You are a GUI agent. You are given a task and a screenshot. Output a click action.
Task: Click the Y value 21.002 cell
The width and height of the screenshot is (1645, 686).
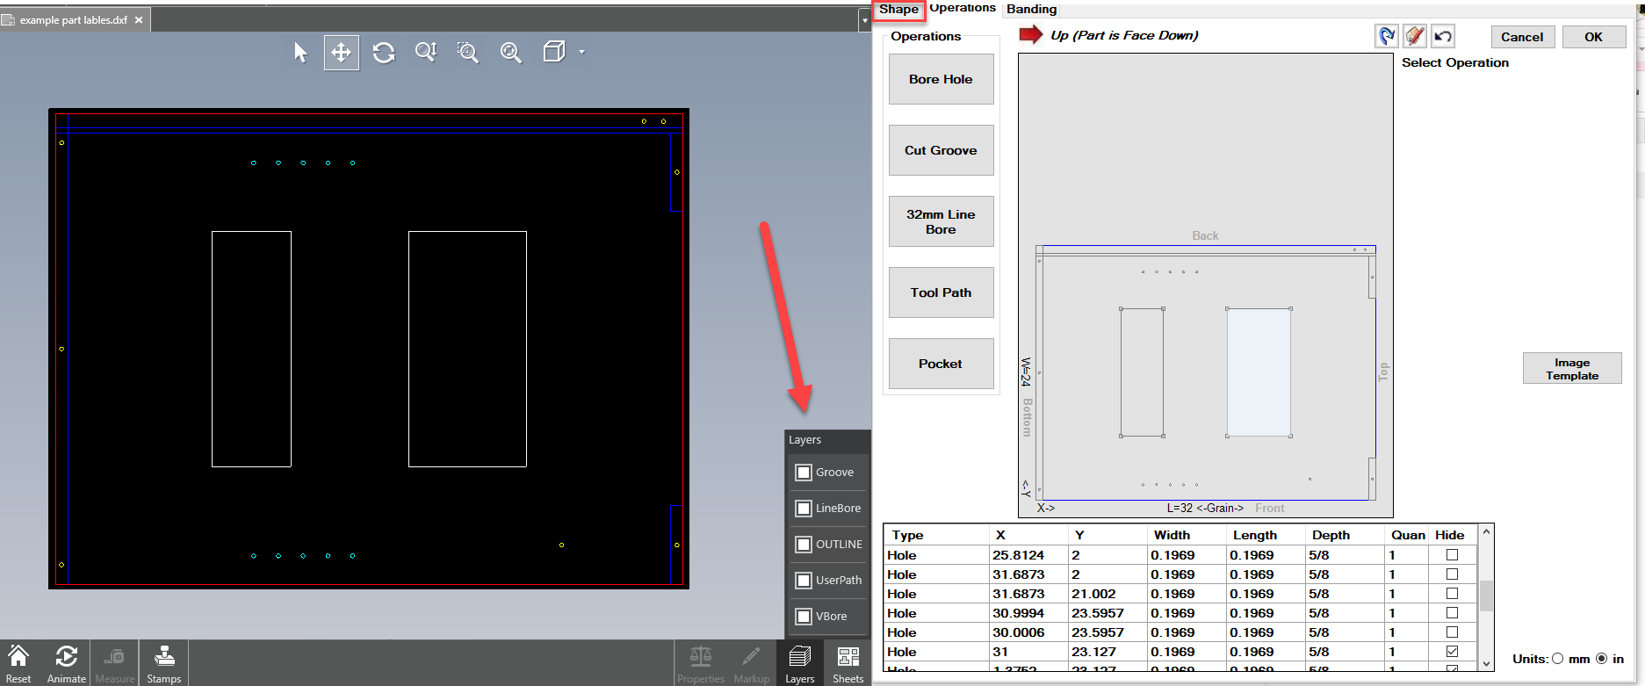tap(1107, 594)
